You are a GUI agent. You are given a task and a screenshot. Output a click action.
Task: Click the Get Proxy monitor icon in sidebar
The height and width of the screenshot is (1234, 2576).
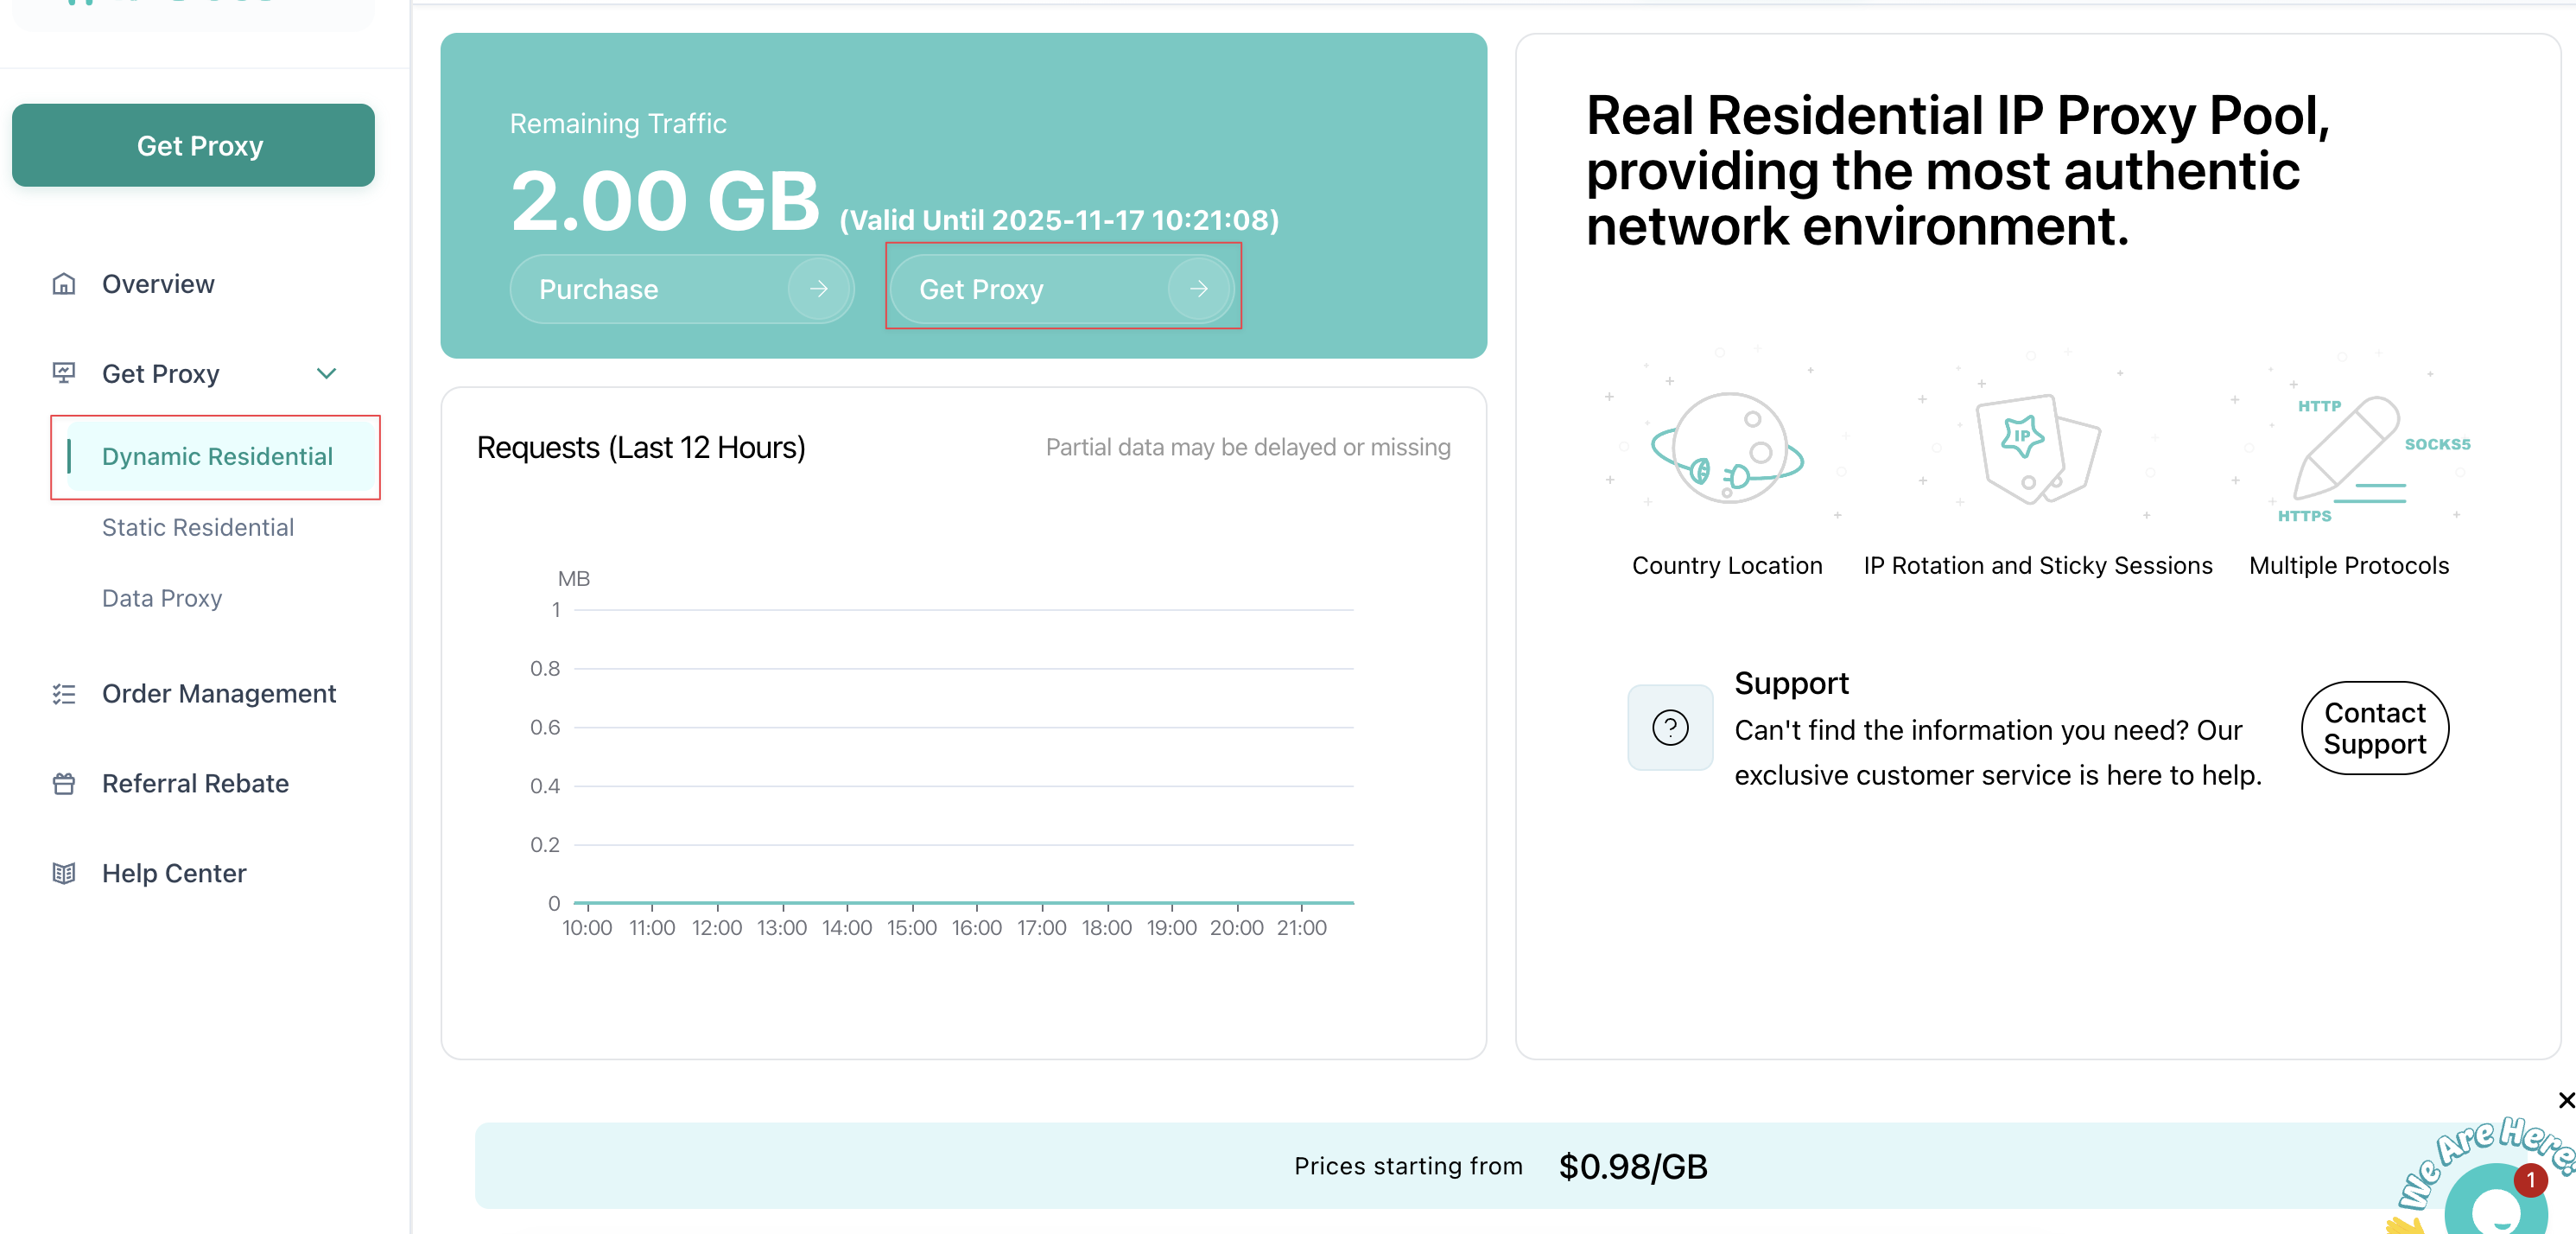(x=64, y=373)
